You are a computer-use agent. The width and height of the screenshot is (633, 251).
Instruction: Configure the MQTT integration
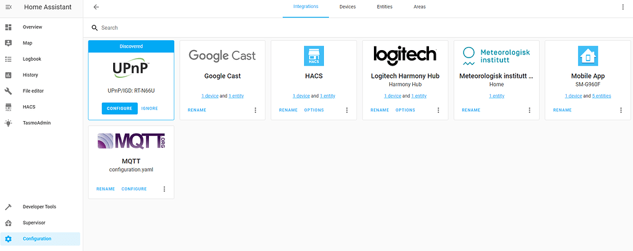click(x=134, y=189)
